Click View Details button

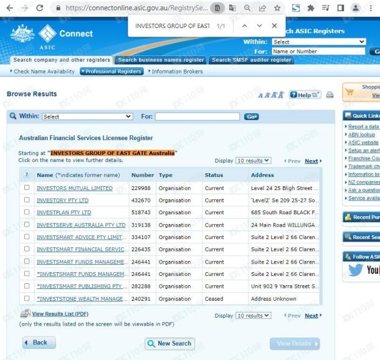295,344
